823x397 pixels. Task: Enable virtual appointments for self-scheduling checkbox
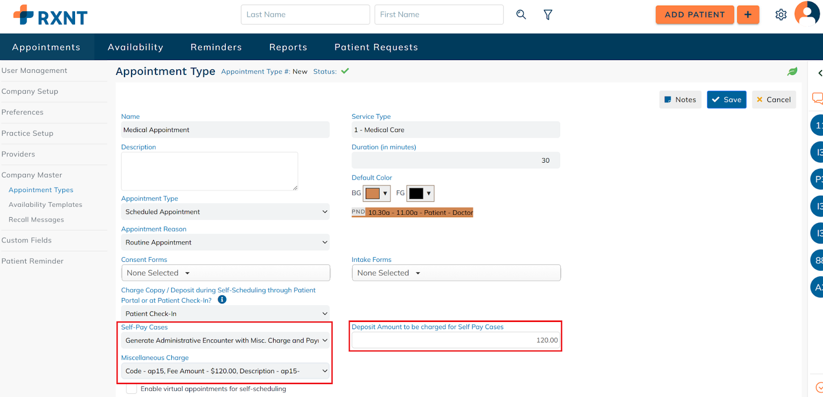[x=132, y=389]
